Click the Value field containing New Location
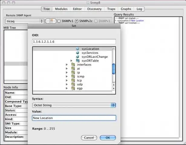Screen dimensions: 186x145 pos(74,118)
